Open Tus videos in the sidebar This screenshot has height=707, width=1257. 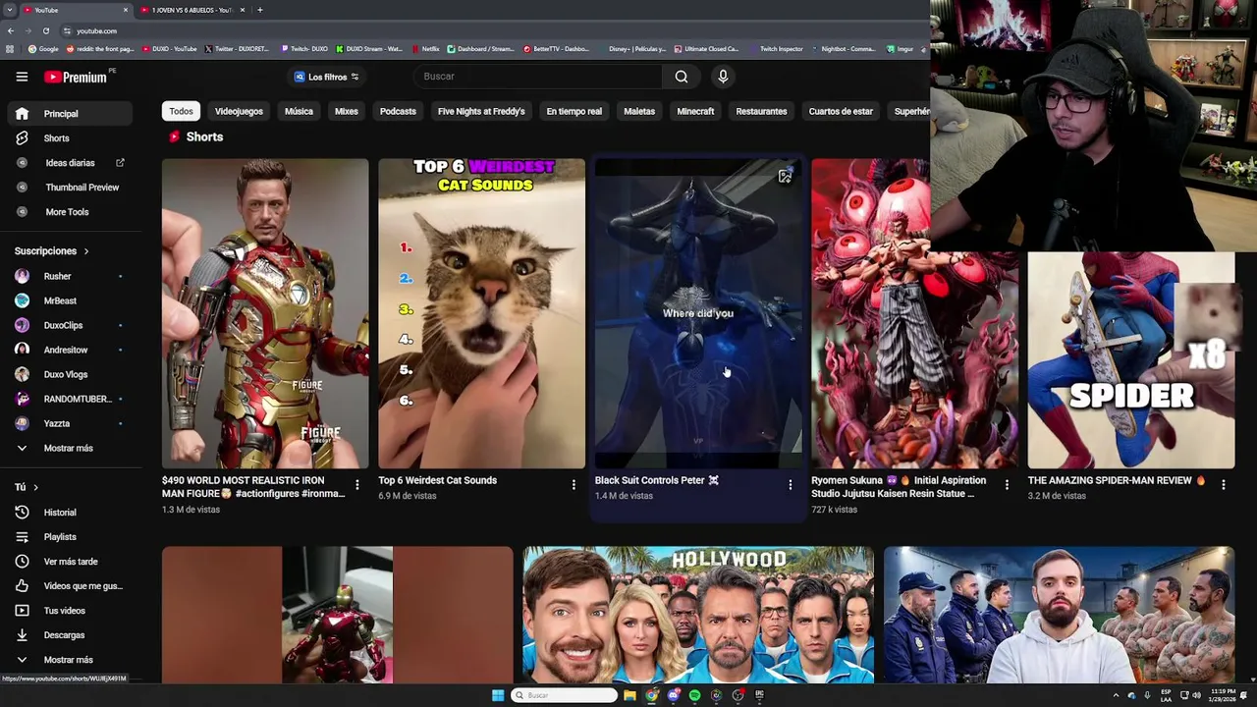67,611
